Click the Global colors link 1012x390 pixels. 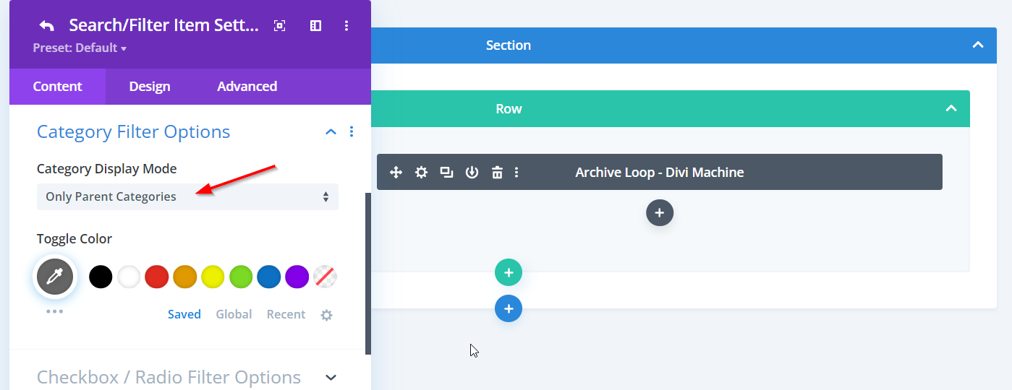234,314
